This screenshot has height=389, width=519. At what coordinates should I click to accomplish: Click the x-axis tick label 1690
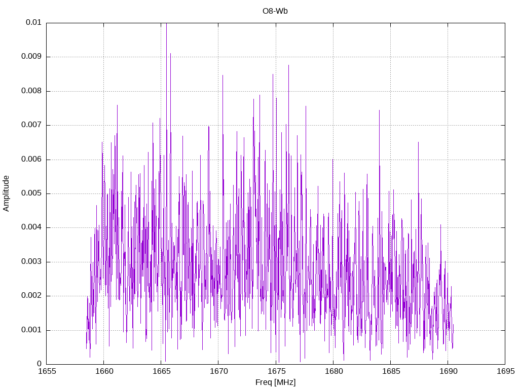448,371
